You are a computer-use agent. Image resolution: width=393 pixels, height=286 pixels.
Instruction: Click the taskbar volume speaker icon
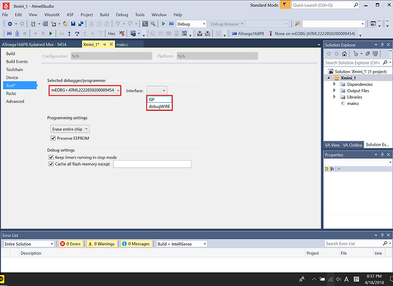click(x=338, y=279)
